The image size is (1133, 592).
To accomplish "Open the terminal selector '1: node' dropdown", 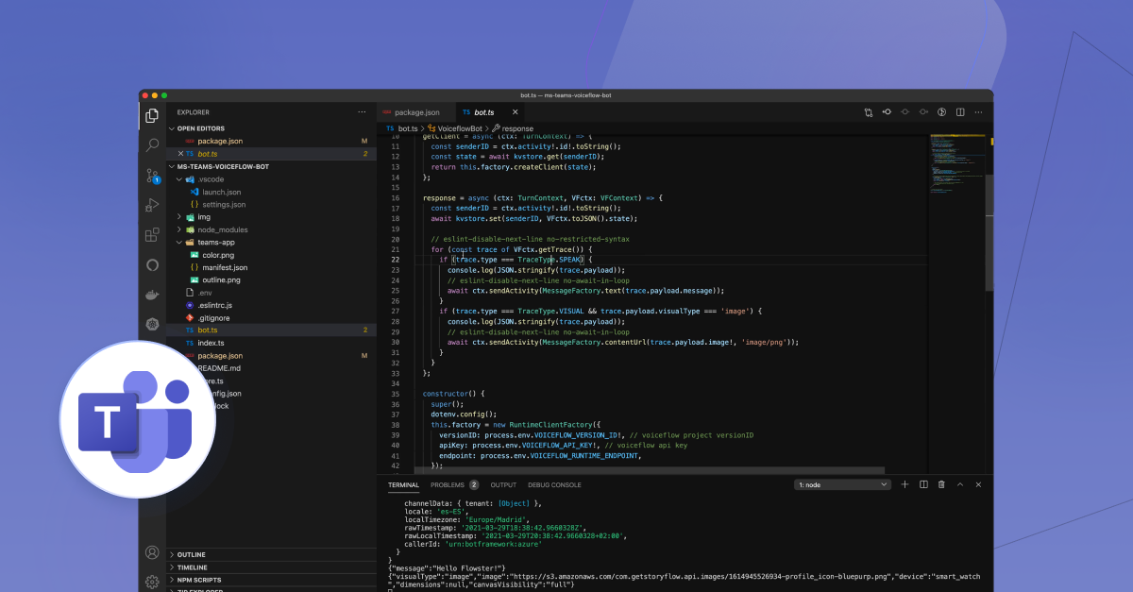I will tap(842, 484).
